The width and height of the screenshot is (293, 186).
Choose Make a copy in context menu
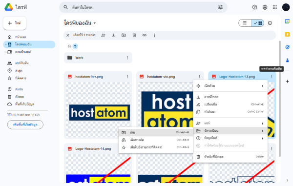tap(230, 112)
